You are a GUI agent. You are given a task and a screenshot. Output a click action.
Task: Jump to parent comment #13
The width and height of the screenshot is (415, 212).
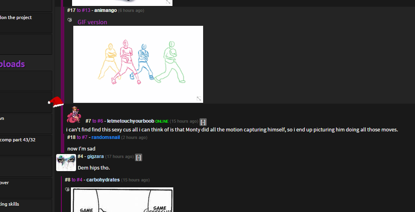point(86,10)
